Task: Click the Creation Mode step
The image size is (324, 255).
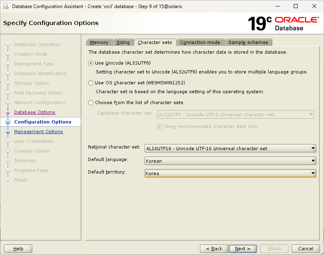Action: tap(31, 54)
